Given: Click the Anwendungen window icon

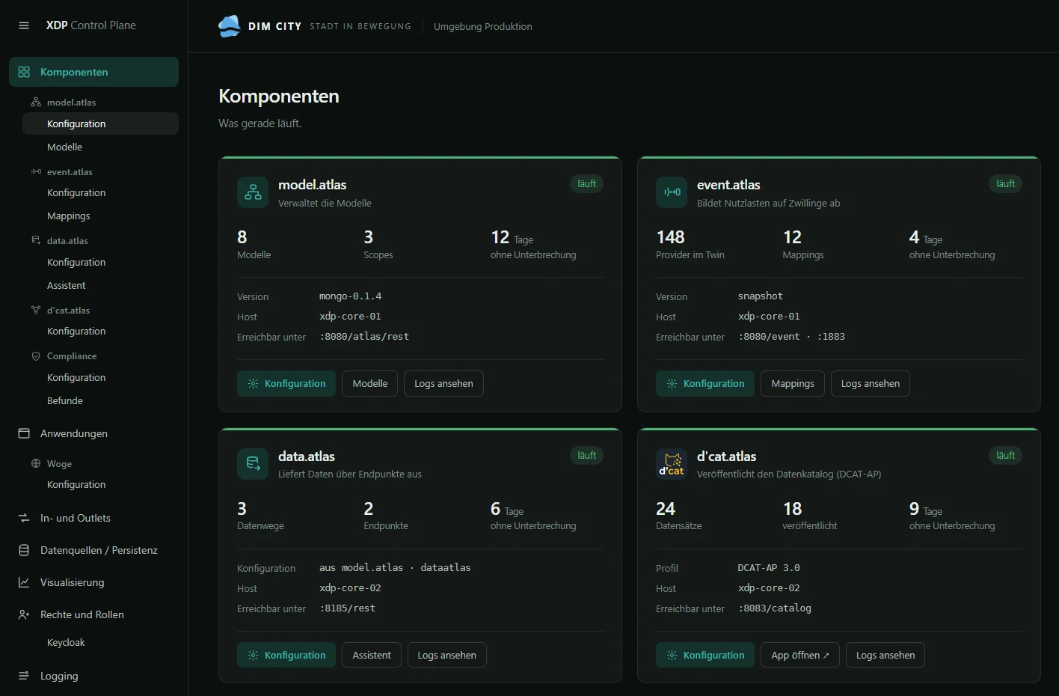Looking at the screenshot, I should tap(24, 433).
